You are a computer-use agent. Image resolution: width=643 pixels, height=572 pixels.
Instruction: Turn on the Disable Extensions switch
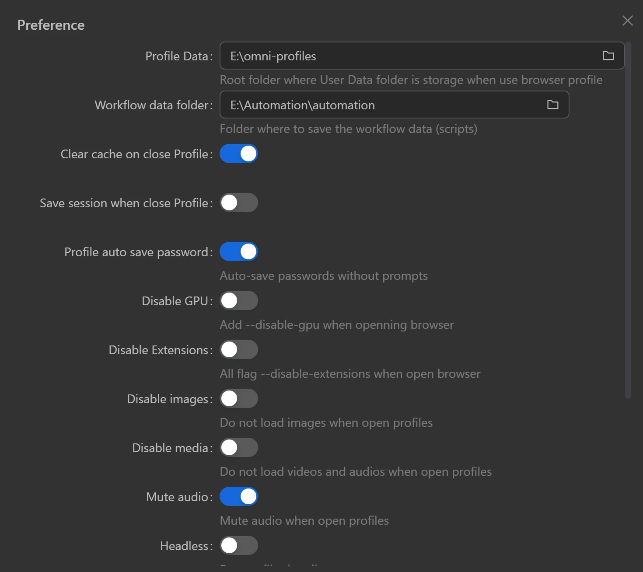239,350
